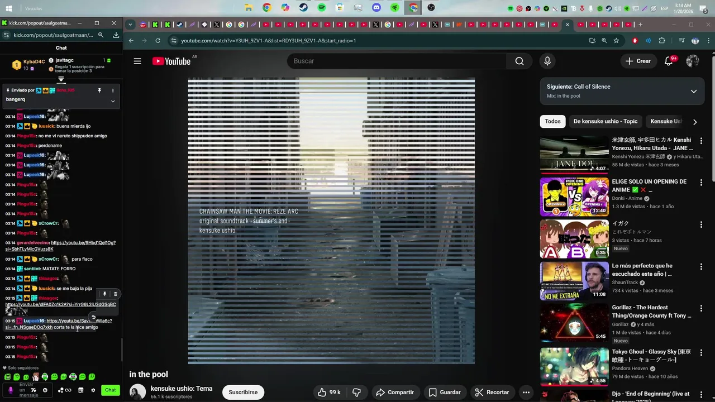The image size is (715, 402).
Task: Reload the YouTube page
Action: coord(158,41)
